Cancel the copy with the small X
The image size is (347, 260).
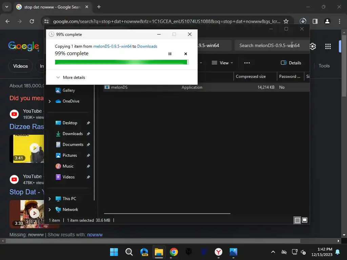[x=185, y=54]
